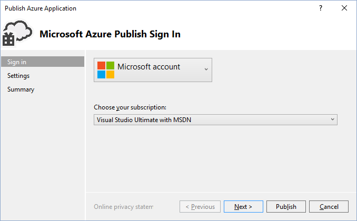Click the Help question mark button
This screenshot has width=357, height=221.
(321, 8)
